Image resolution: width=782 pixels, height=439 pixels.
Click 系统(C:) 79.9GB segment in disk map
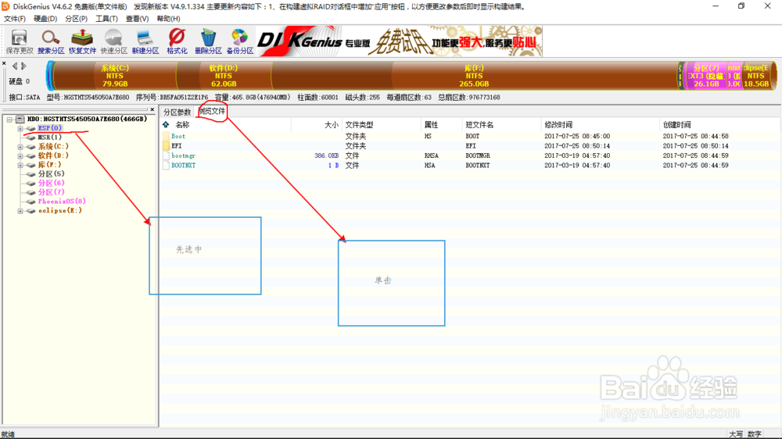coord(115,76)
